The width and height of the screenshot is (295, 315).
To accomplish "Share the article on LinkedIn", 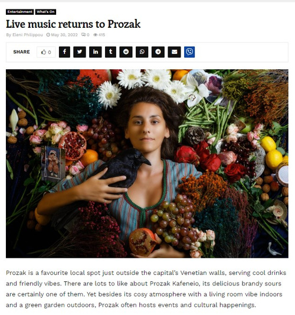I will [x=95, y=52].
